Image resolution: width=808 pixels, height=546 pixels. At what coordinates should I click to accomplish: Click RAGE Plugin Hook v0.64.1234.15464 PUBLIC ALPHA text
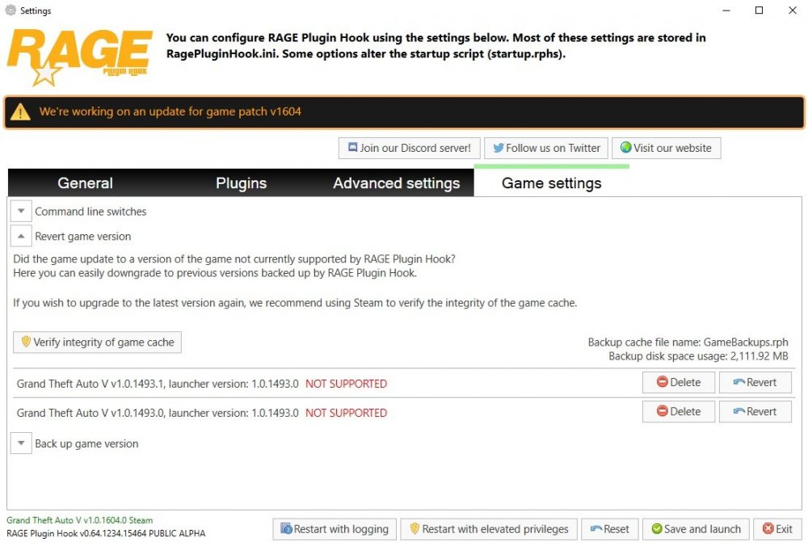tap(106, 533)
